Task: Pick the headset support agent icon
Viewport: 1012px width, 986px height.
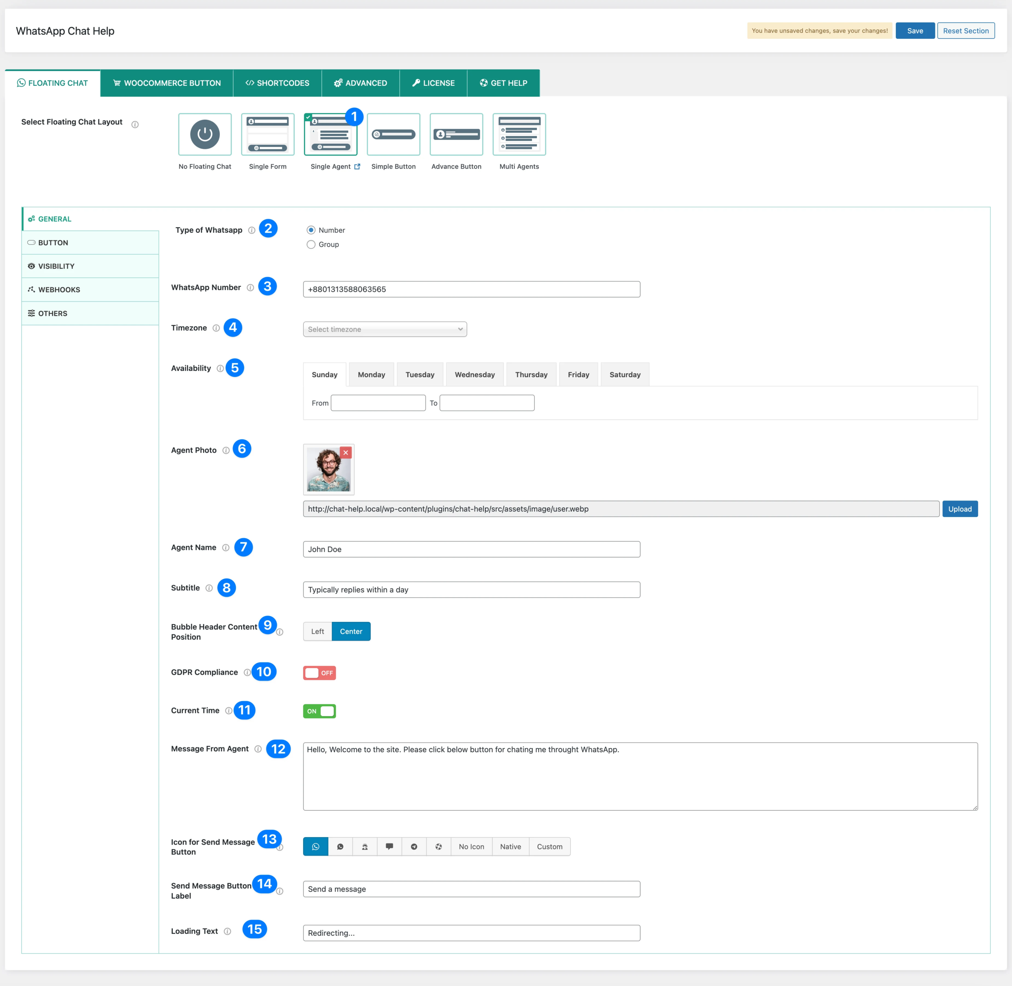Action: click(x=365, y=846)
